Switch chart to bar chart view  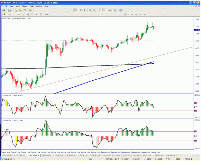click(x=76, y=10)
